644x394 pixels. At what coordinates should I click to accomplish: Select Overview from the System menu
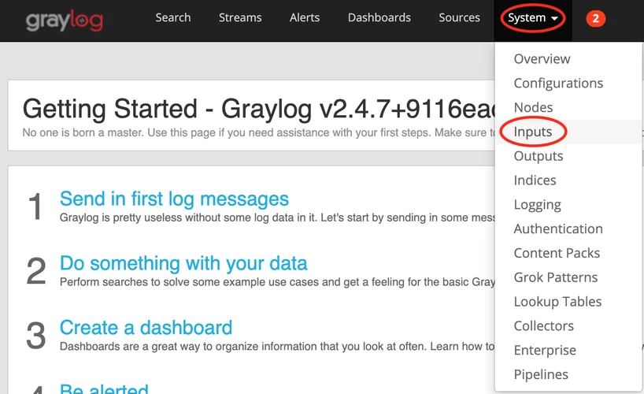[x=542, y=59]
